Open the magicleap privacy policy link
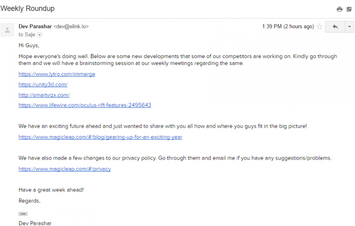Viewport: 355px width, 226px height. (x=65, y=169)
